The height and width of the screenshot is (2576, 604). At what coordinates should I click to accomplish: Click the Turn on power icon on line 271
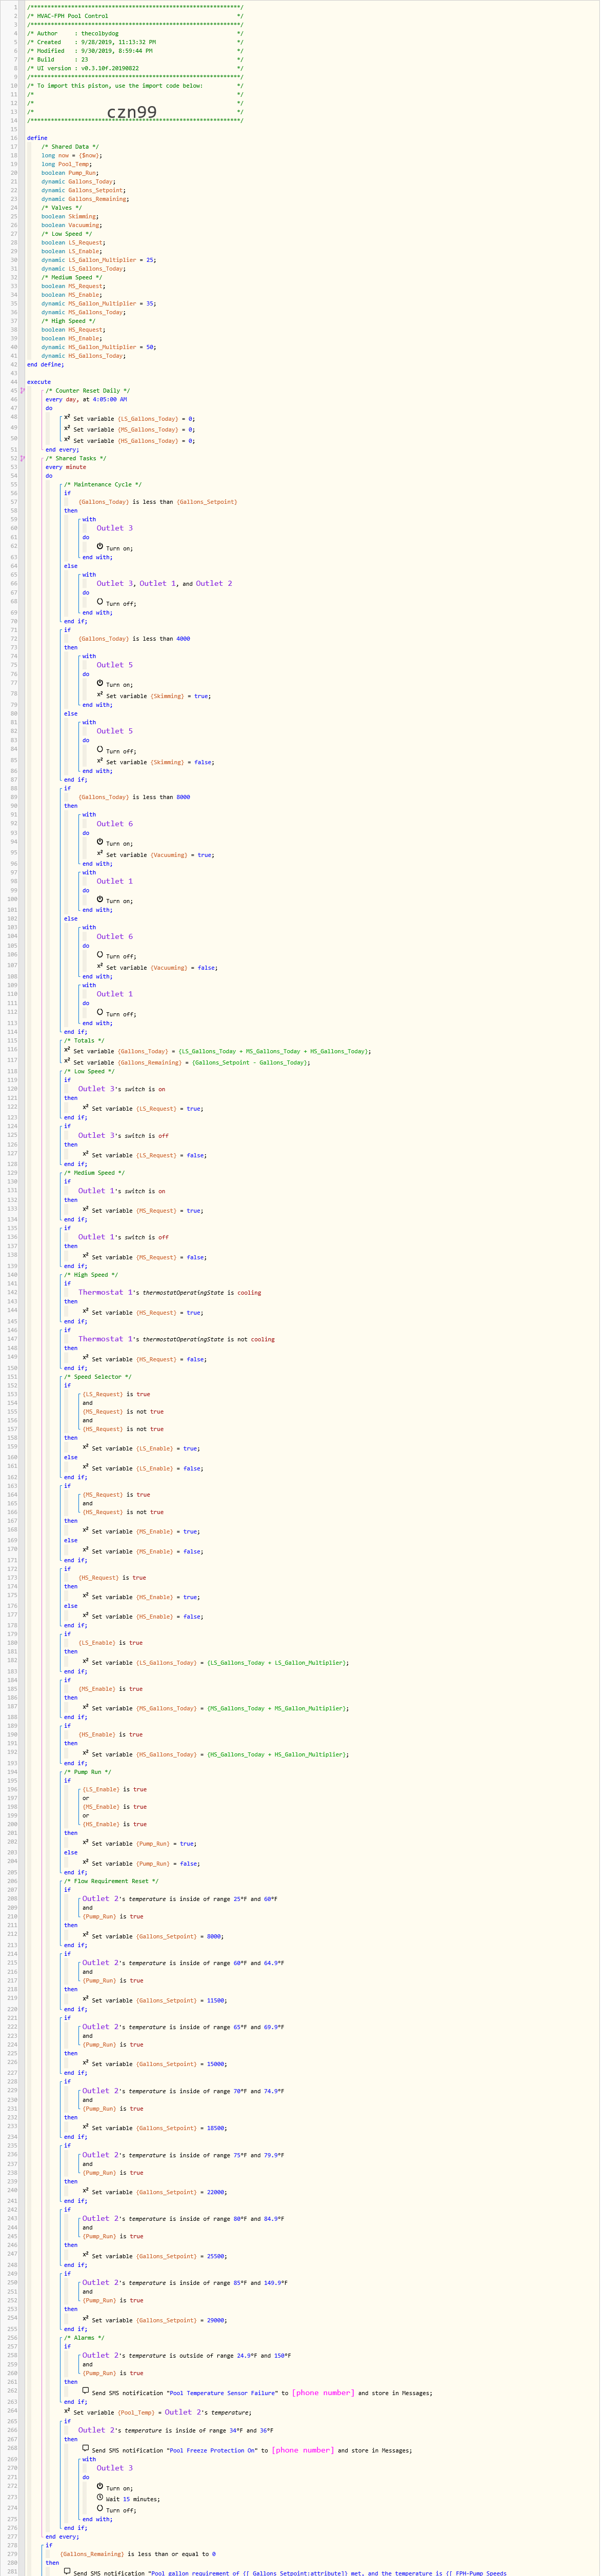100,2487
